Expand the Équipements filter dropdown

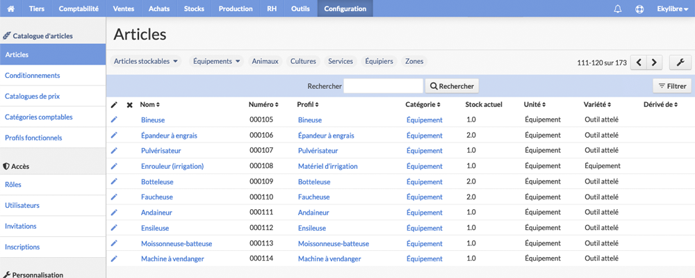217,61
